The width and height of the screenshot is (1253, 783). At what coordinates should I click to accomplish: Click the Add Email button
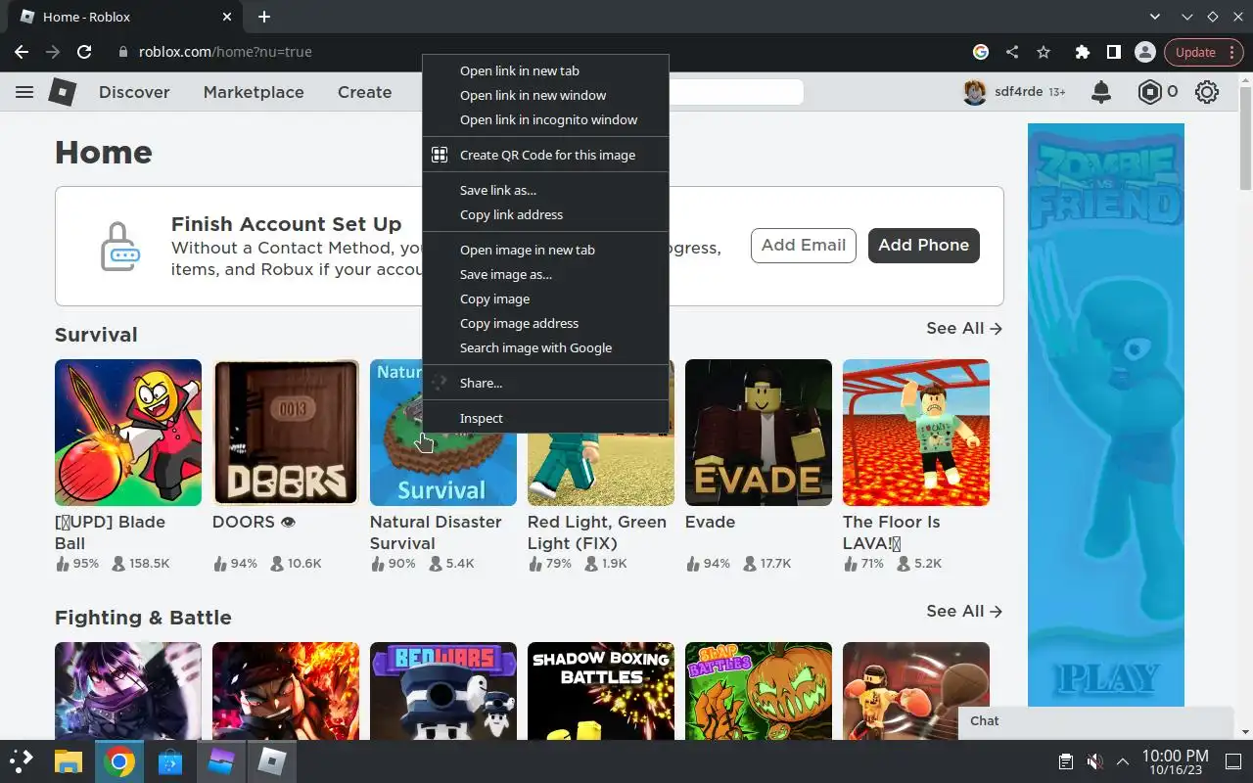(804, 246)
